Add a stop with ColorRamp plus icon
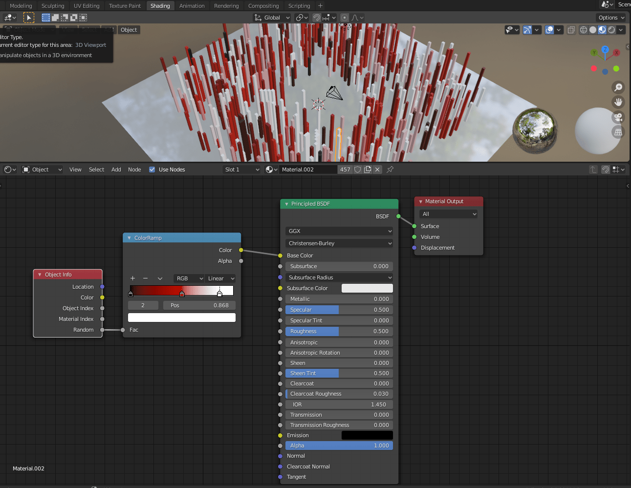Image resolution: width=631 pixels, height=488 pixels. pos(132,278)
